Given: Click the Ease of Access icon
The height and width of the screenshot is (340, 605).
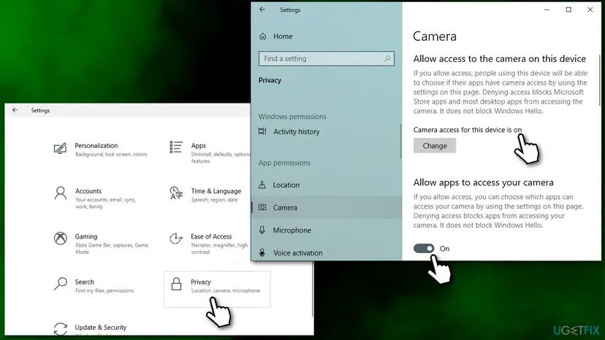Looking at the screenshot, I should (x=176, y=239).
